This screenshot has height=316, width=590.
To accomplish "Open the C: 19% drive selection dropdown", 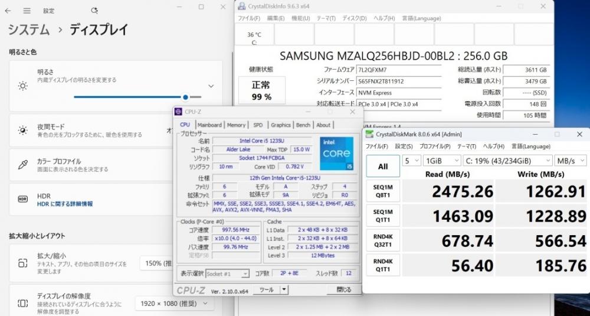I will [507, 161].
